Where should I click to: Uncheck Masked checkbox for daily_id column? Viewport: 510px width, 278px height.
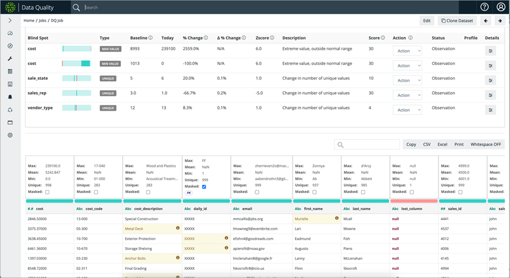tap(204, 187)
